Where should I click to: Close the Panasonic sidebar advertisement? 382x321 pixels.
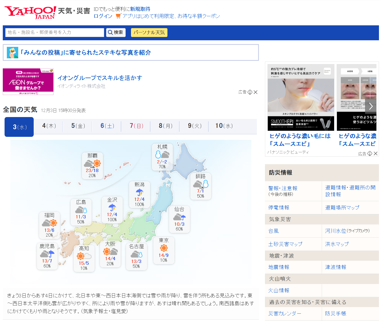376,154
